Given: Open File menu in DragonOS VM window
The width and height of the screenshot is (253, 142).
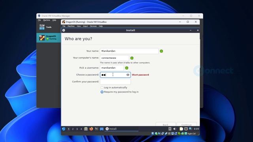Looking at the screenshot, I should pos(64,26).
